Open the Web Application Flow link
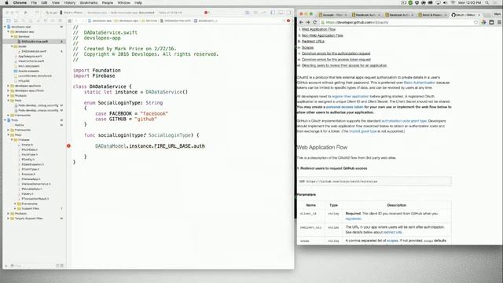Screen dimensions: 503x283 coord(318,29)
